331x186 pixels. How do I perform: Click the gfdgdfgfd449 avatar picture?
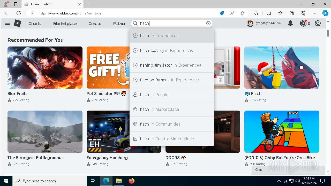(250, 23)
